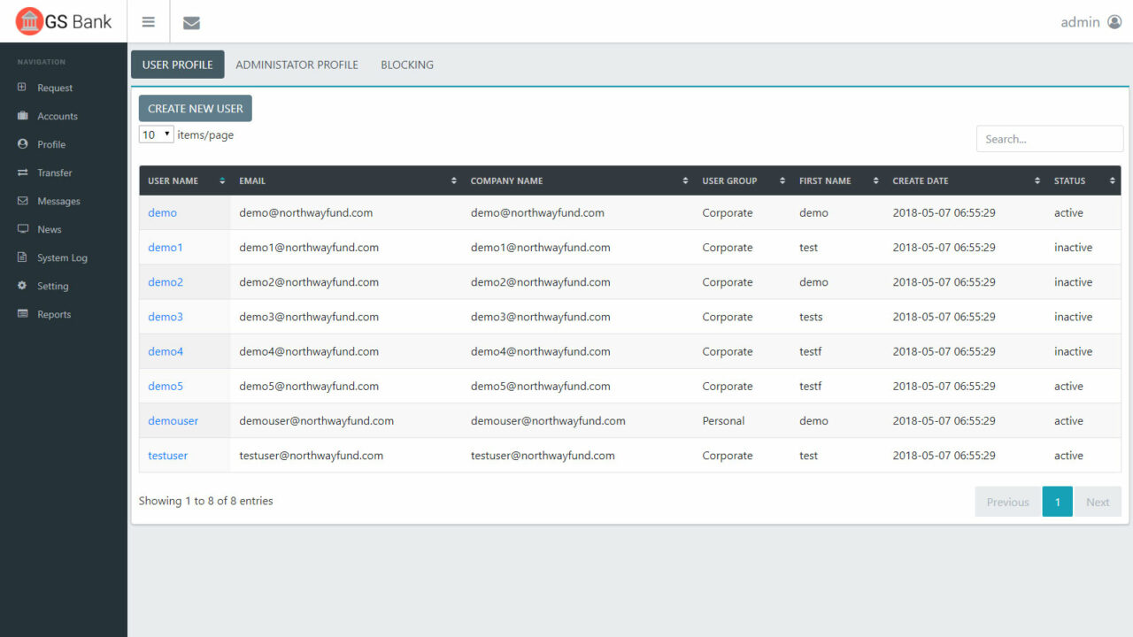This screenshot has width=1133, height=637.
Task: Select the Setting gear icon
Action: (21, 286)
